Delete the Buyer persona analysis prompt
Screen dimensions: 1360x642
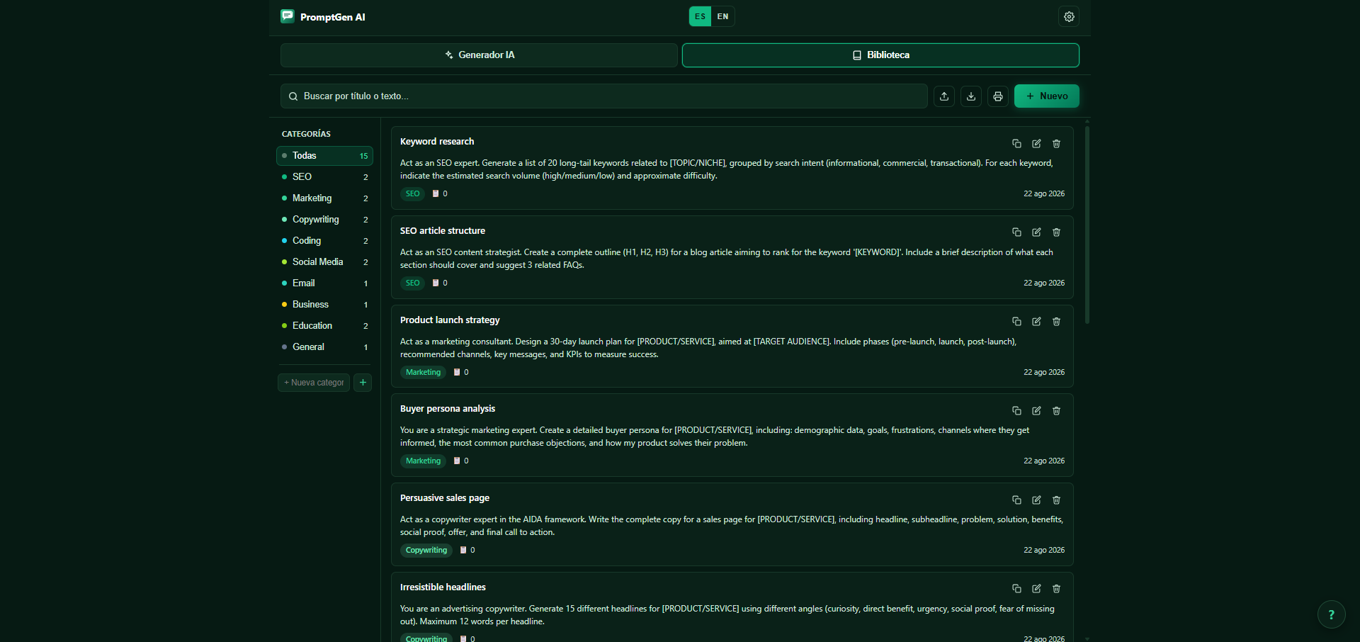click(1056, 410)
